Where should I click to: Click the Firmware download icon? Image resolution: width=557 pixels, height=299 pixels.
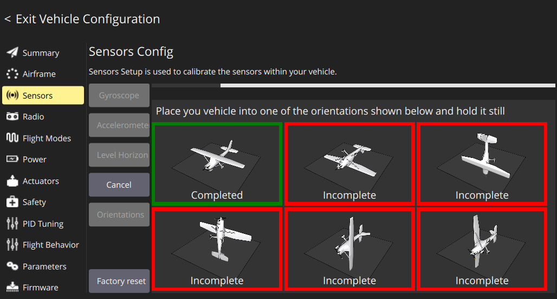(x=12, y=287)
